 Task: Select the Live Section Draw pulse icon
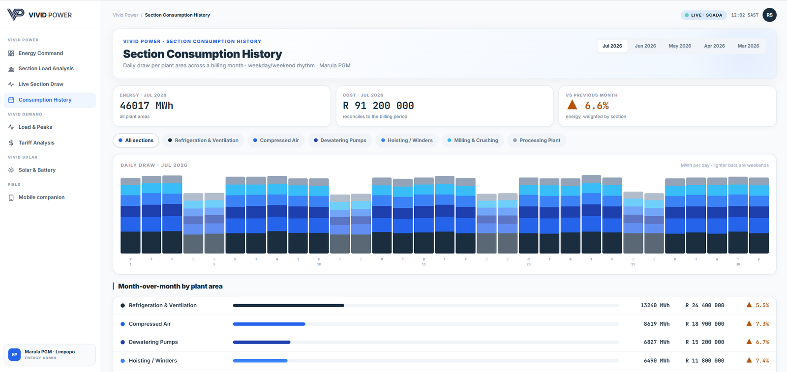11,84
